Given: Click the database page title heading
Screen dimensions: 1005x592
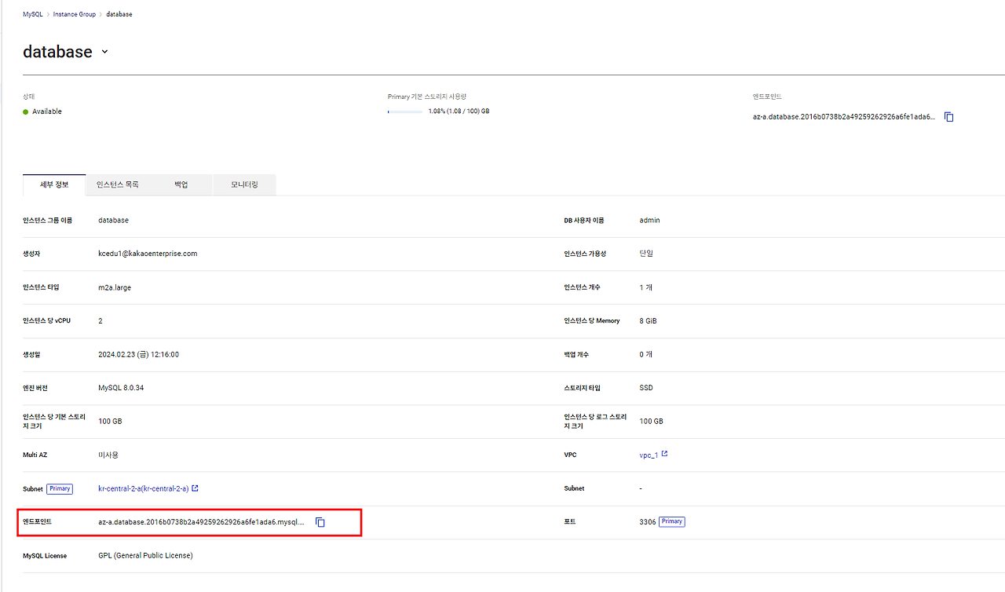Looking at the screenshot, I should (57, 52).
